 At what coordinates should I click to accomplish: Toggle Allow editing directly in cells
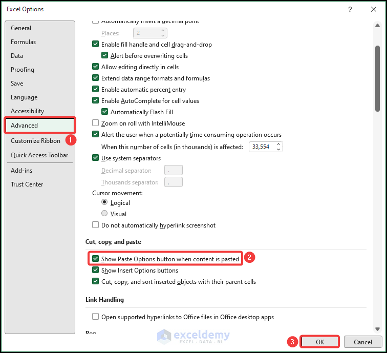(x=96, y=67)
